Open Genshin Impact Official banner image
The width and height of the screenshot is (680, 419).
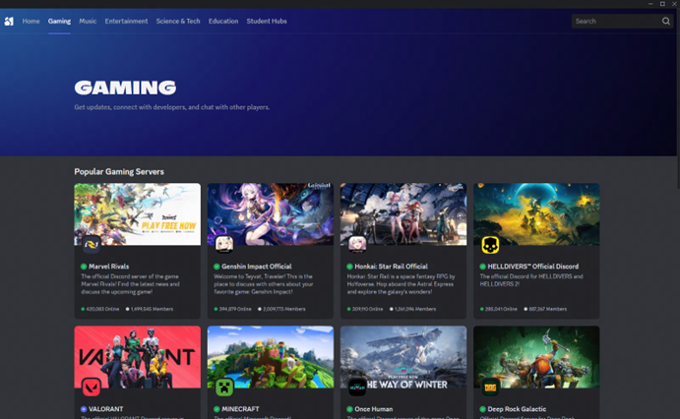coord(271,214)
